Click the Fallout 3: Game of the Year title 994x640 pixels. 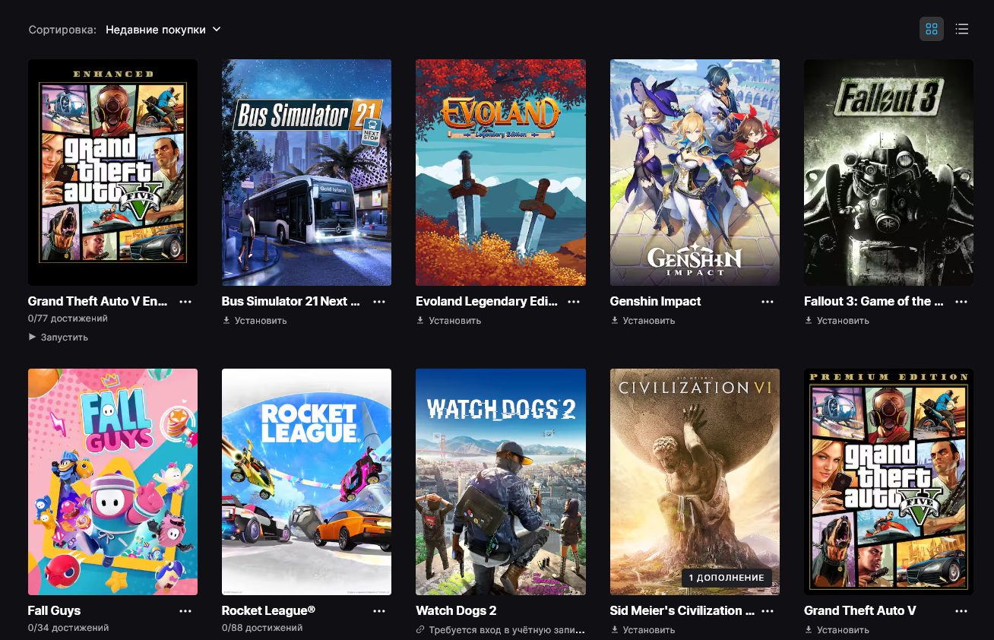pos(874,302)
